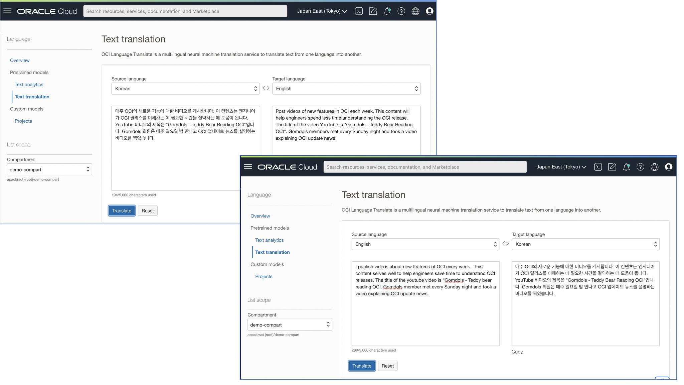Click edit/feedback icon in front window header

click(x=612, y=167)
